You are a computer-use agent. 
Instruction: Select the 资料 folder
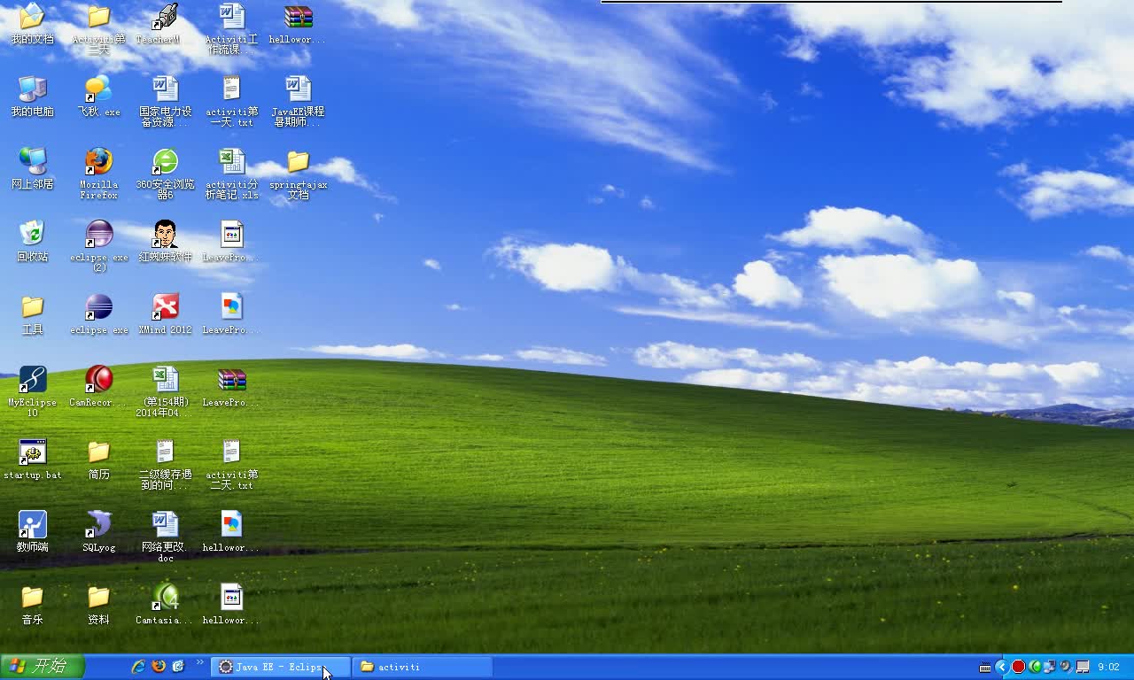[98, 605]
